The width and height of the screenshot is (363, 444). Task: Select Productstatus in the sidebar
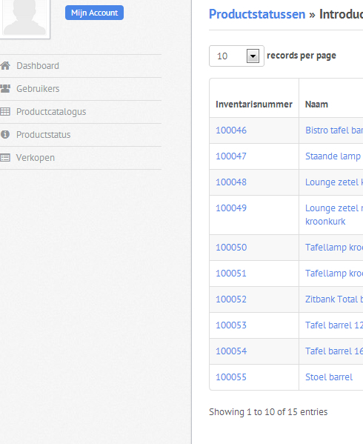[43, 134]
